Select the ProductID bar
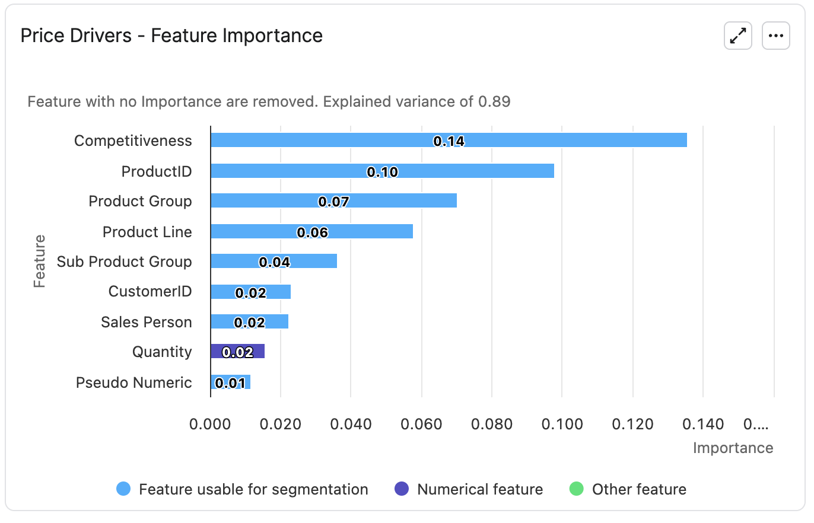Image resolution: width=814 pixels, height=523 pixels. [x=382, y=171]
